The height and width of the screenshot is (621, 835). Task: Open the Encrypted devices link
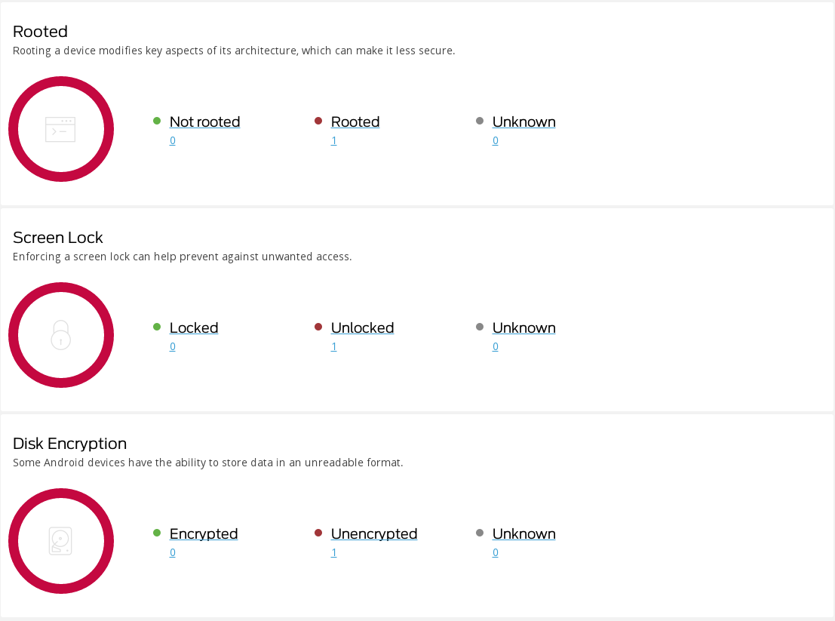(204, 534)
